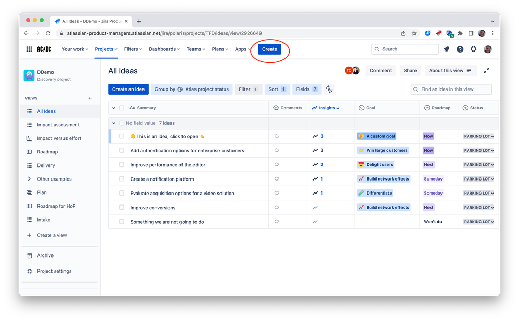Open the help question mark icon
Viewport: 519px width, 321px height.
point(460,49)
